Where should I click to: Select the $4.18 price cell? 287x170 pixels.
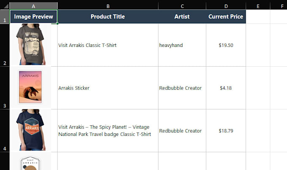click(x=226, y=88)
